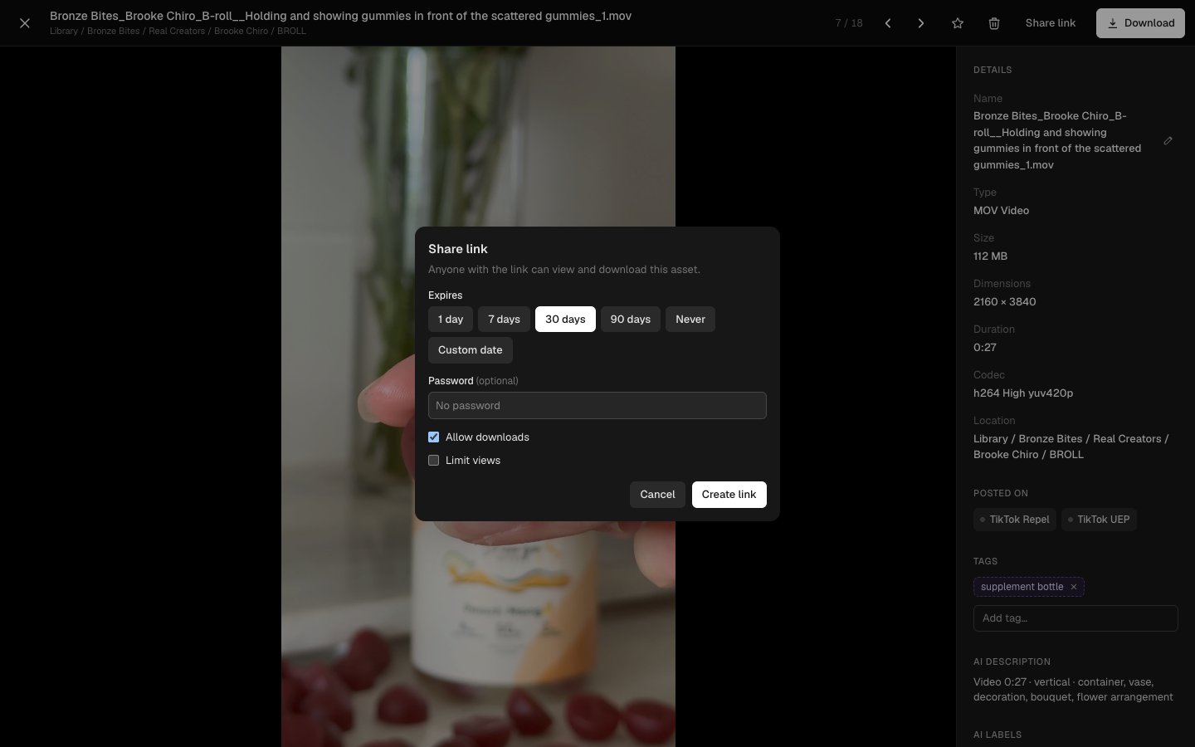Go to the next asset arrow
The height and width of the screenshot is (747, 1195).
[921, 23]
